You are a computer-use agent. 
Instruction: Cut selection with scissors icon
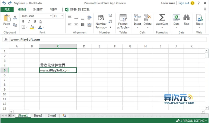pos(15,18)
